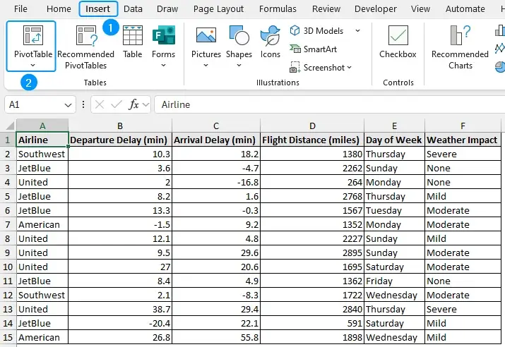Click the Departure Delay (min) header cell
505x347 pixels.
point(120,140)
